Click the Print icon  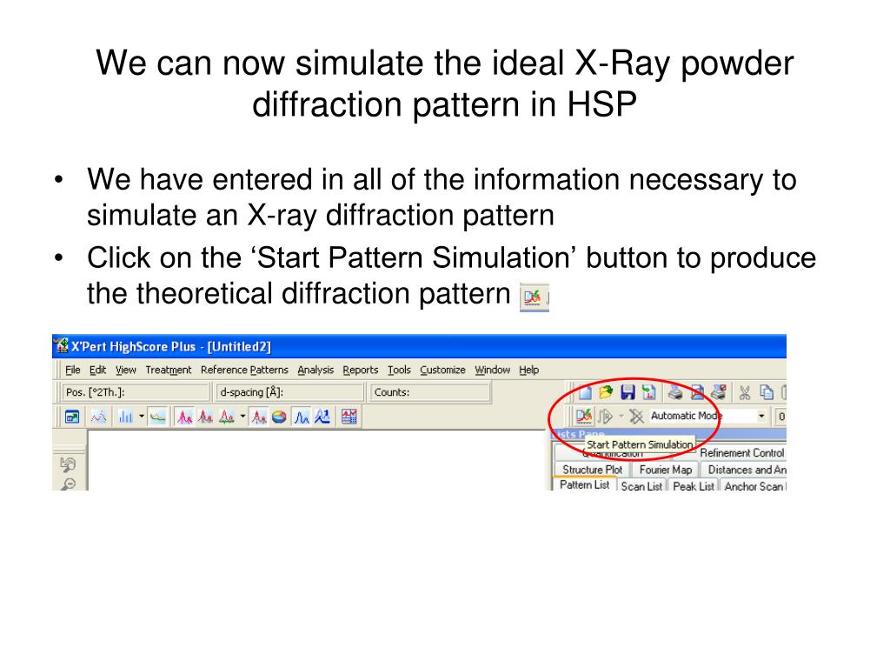(x=674, y=392)
